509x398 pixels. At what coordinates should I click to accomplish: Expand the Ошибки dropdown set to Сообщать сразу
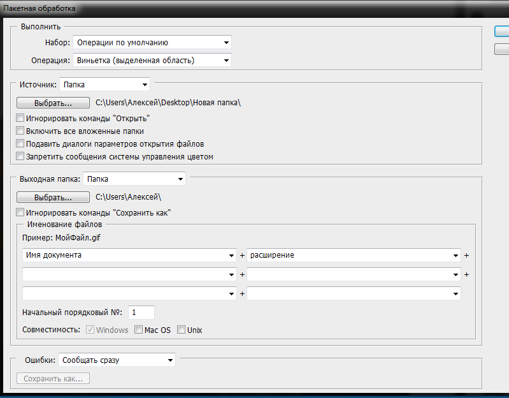(x=117, y=360)
